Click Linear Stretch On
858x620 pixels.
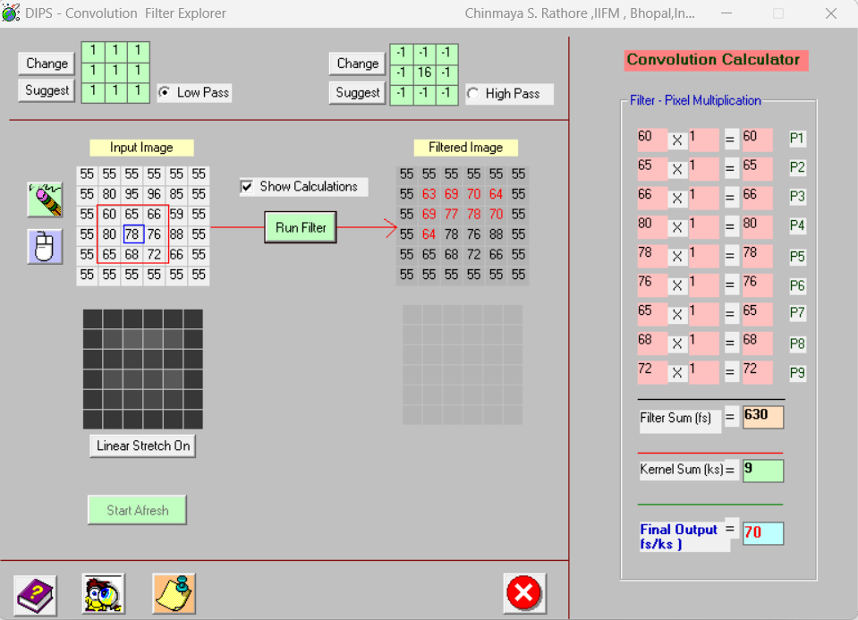point(141,445)
